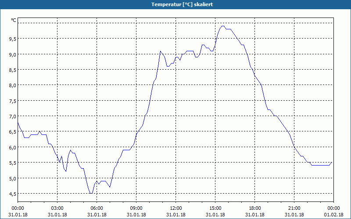Click the 8,5 y-axis label
Screen dimensions: 351x219
(12, 70)
